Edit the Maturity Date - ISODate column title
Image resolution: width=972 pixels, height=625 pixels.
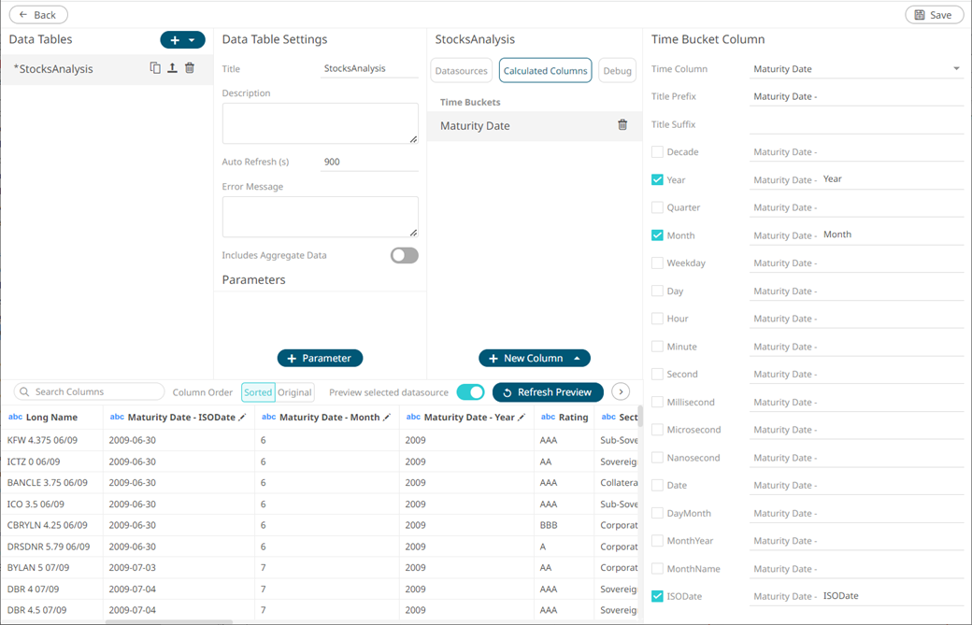pyautogui.click(x=243, y=418)
